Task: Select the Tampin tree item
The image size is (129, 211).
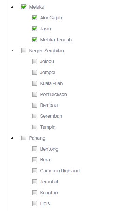Action: click(48, 127)
